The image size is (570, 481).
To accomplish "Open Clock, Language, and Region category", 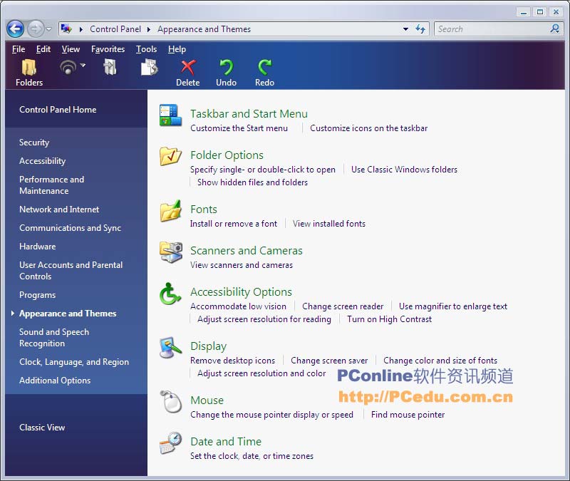I will coord(74,362).
